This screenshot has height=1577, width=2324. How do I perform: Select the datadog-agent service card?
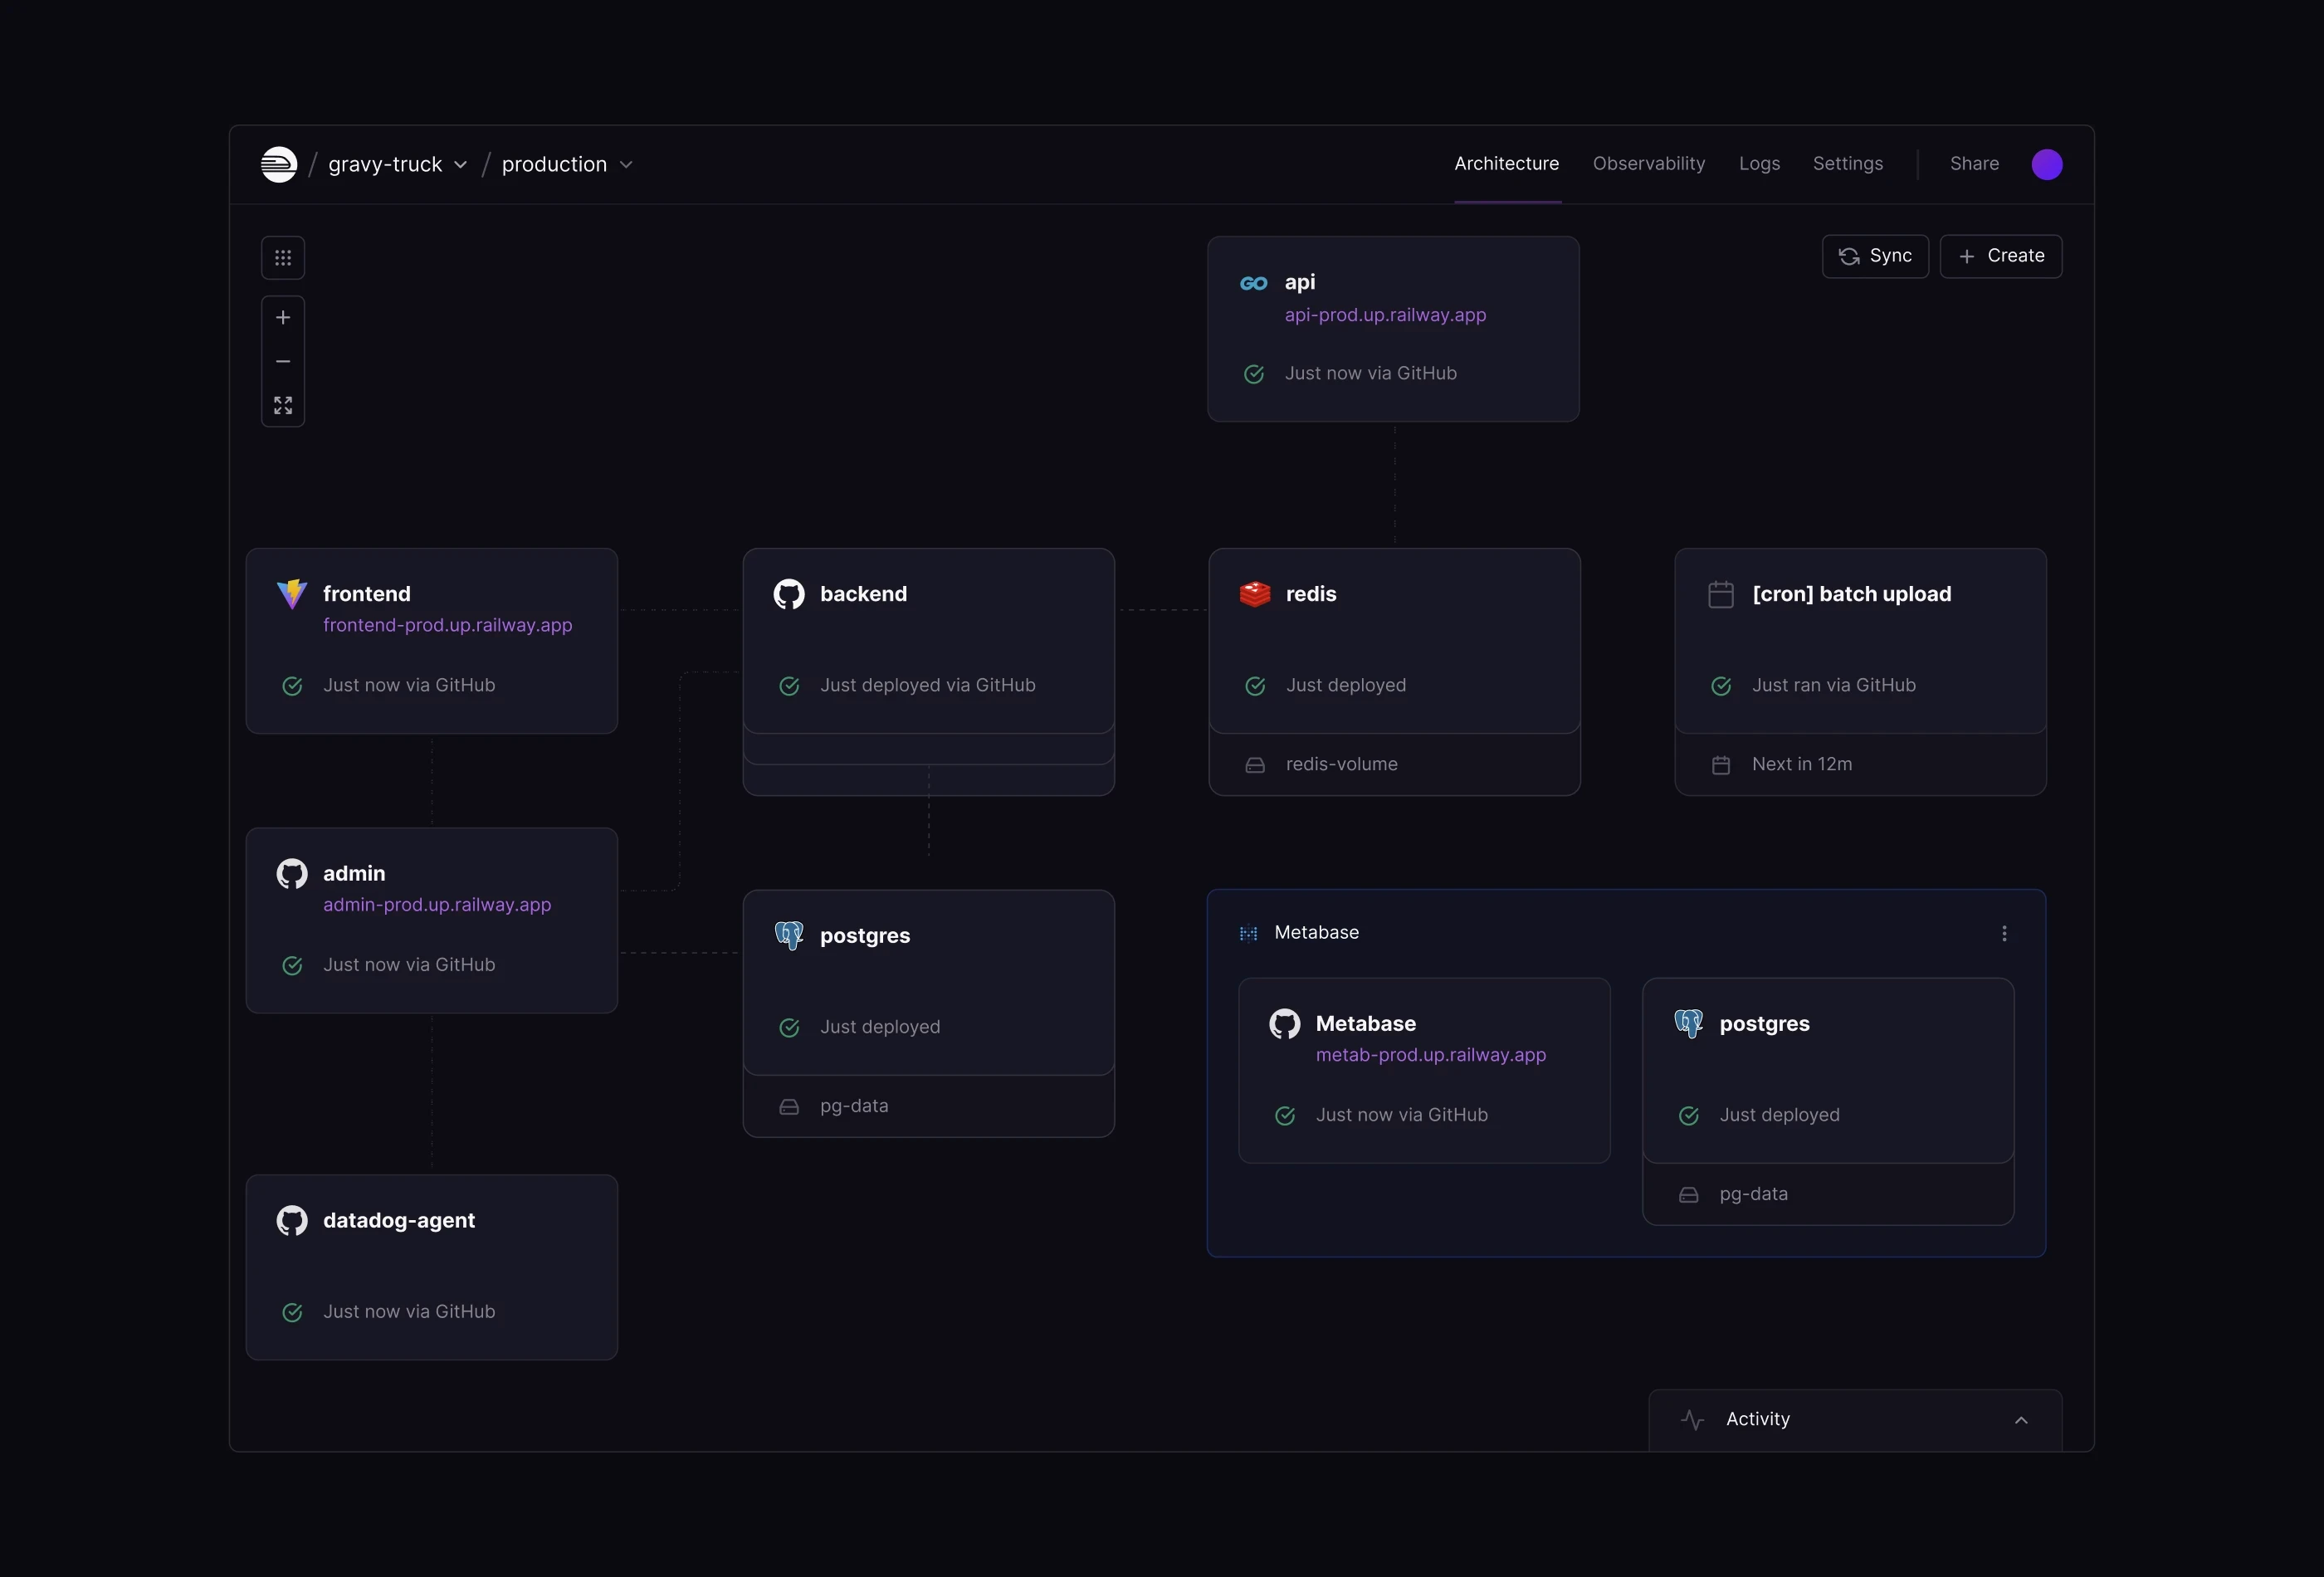[x=431, y=1266]
